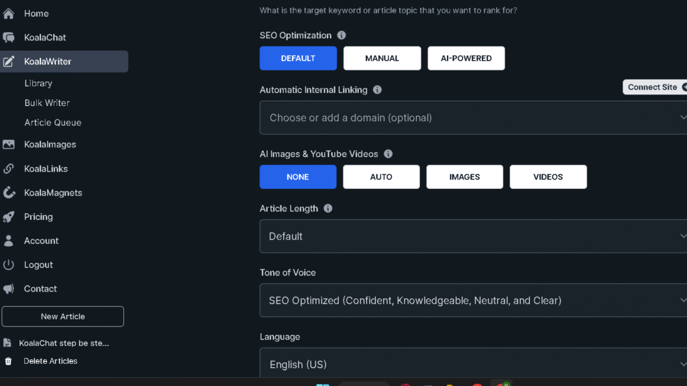
Task: Select AI-POWERED SEO optimization mode
Action: 466,58
